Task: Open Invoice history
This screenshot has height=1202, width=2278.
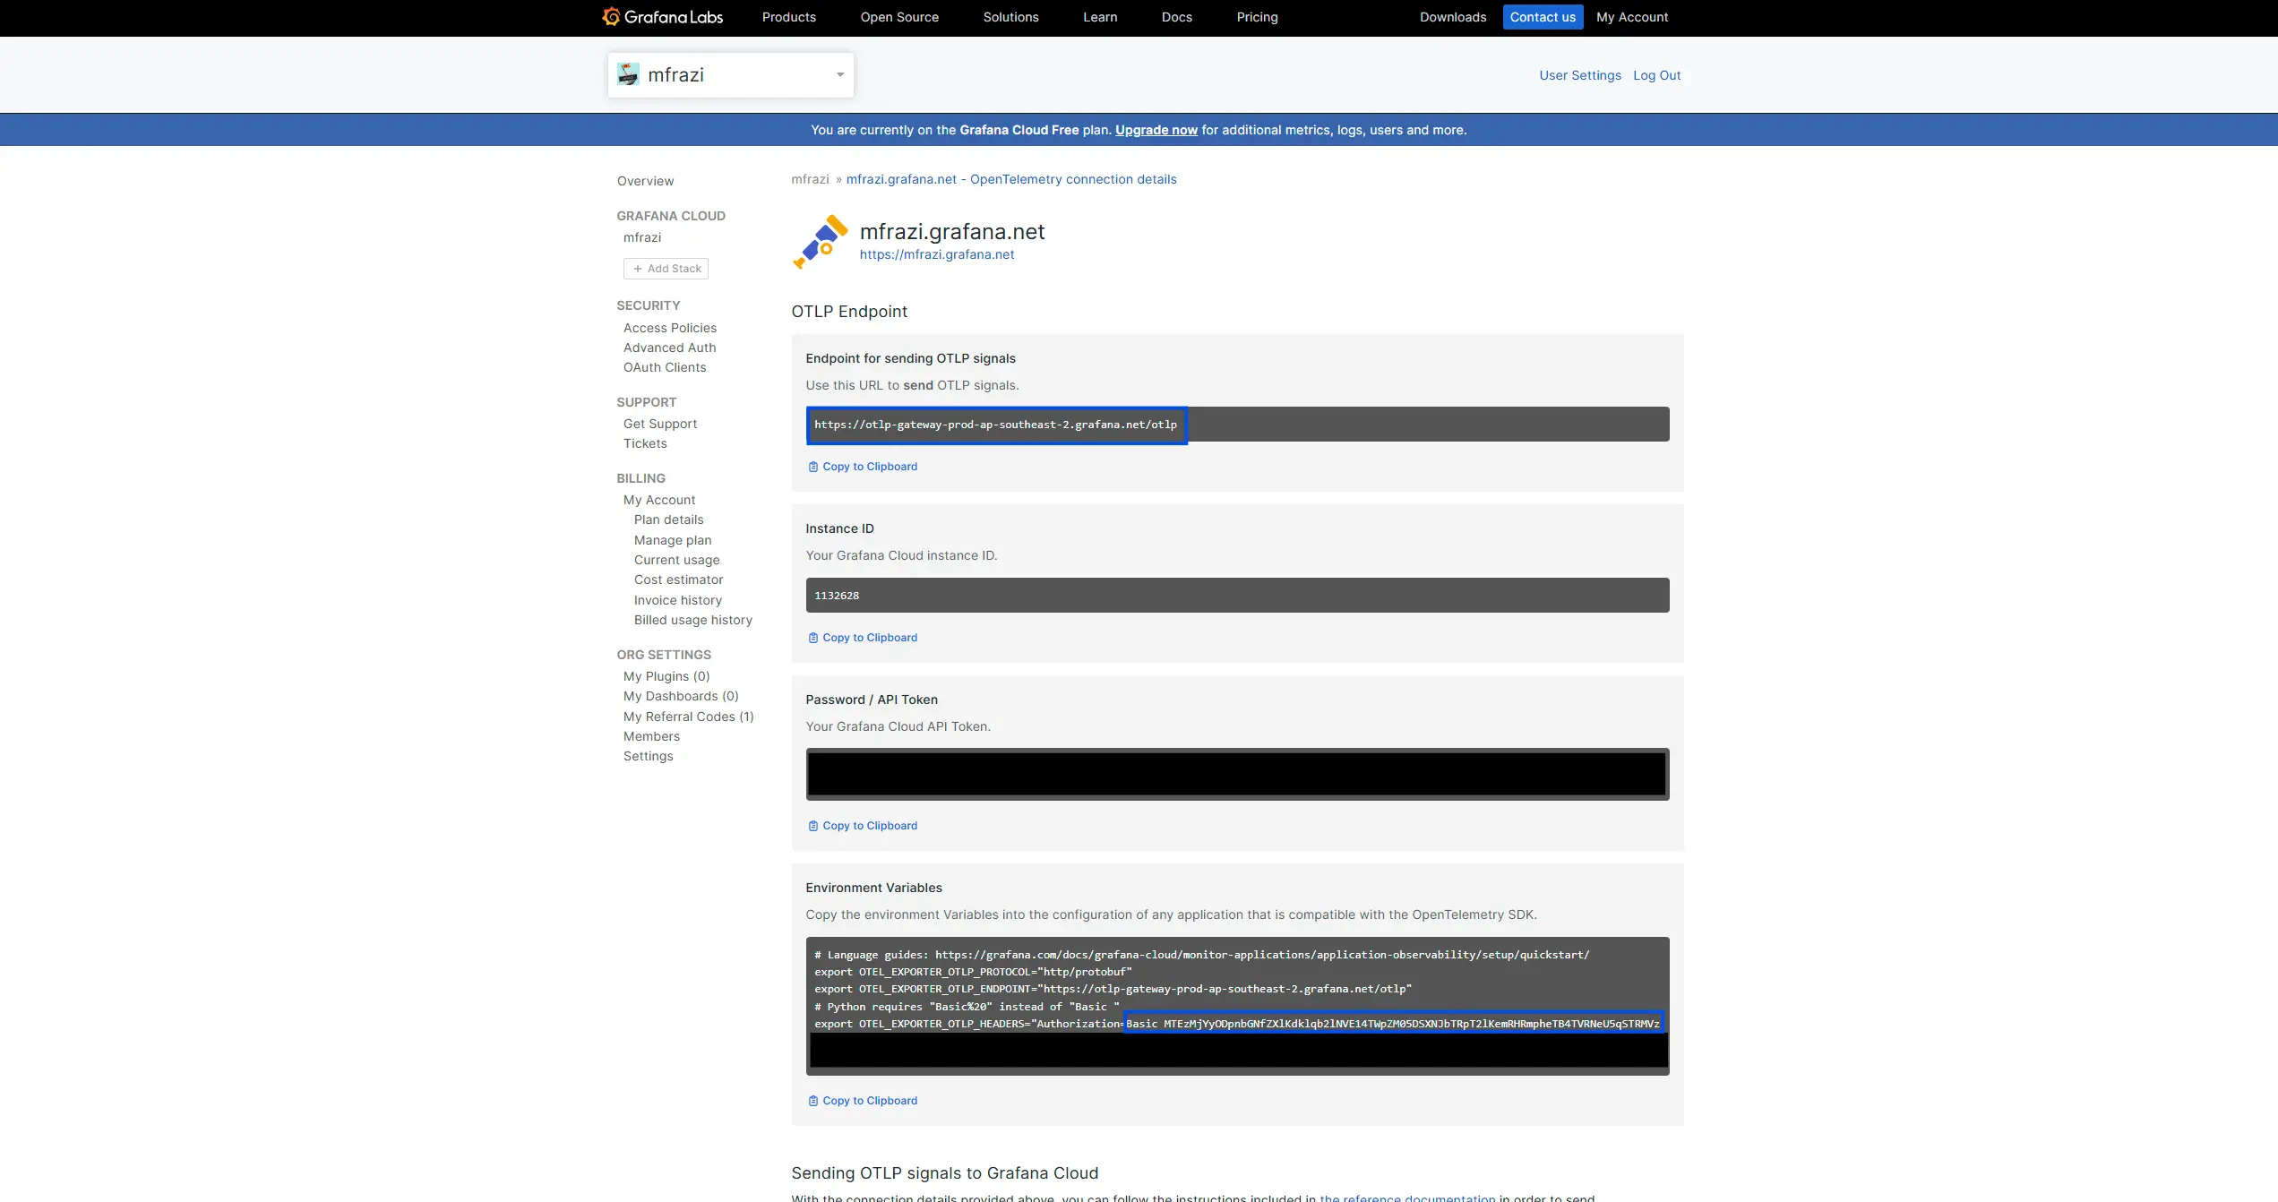Action: point(678,600)
